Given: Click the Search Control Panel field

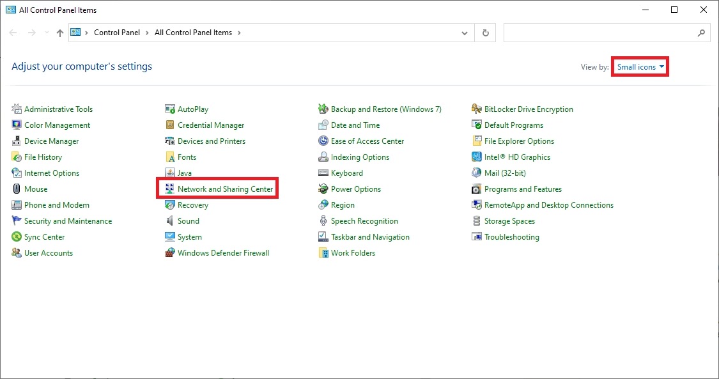Looking at the screenshot, I should (607, 33).
